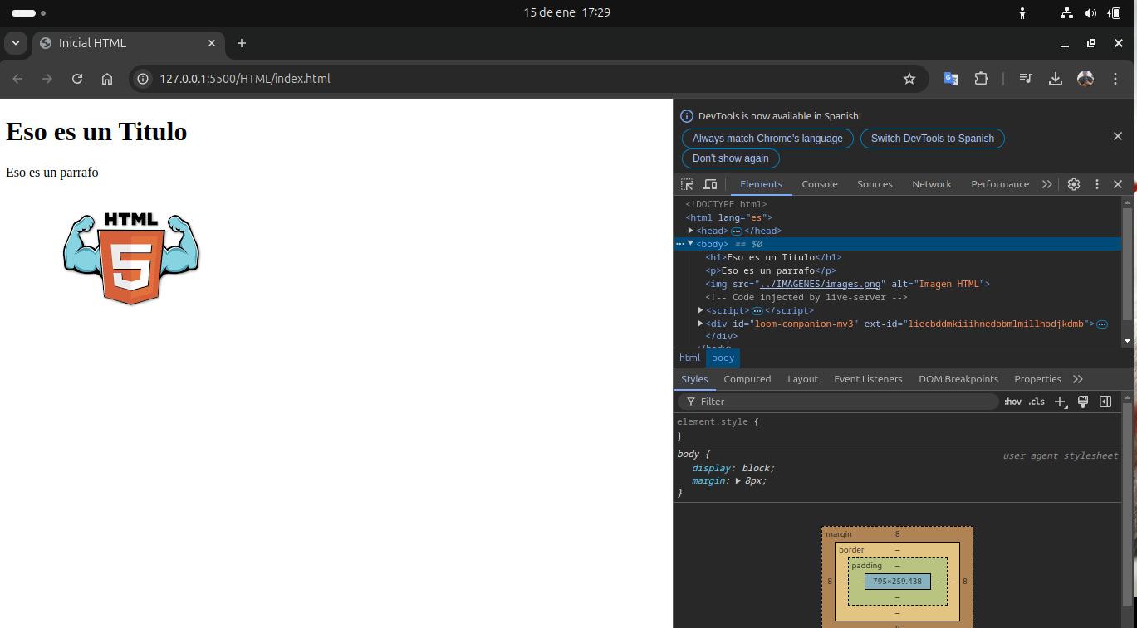The width and height of the screenshot is (1137, 628).
Task: Toggle the .cls element classes panel
Action: point(1037,402)
